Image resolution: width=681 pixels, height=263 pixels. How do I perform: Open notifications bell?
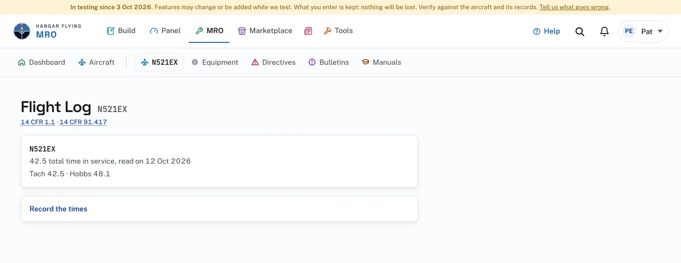pyautogui.click(x=604, y=31)
